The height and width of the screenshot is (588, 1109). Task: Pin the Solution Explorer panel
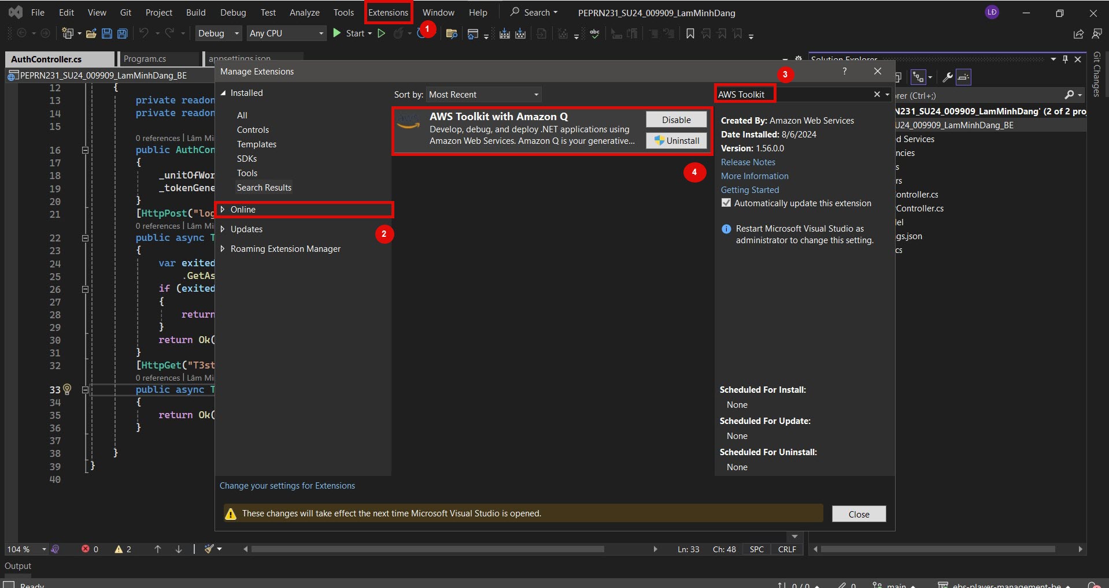click(1066, 59)
